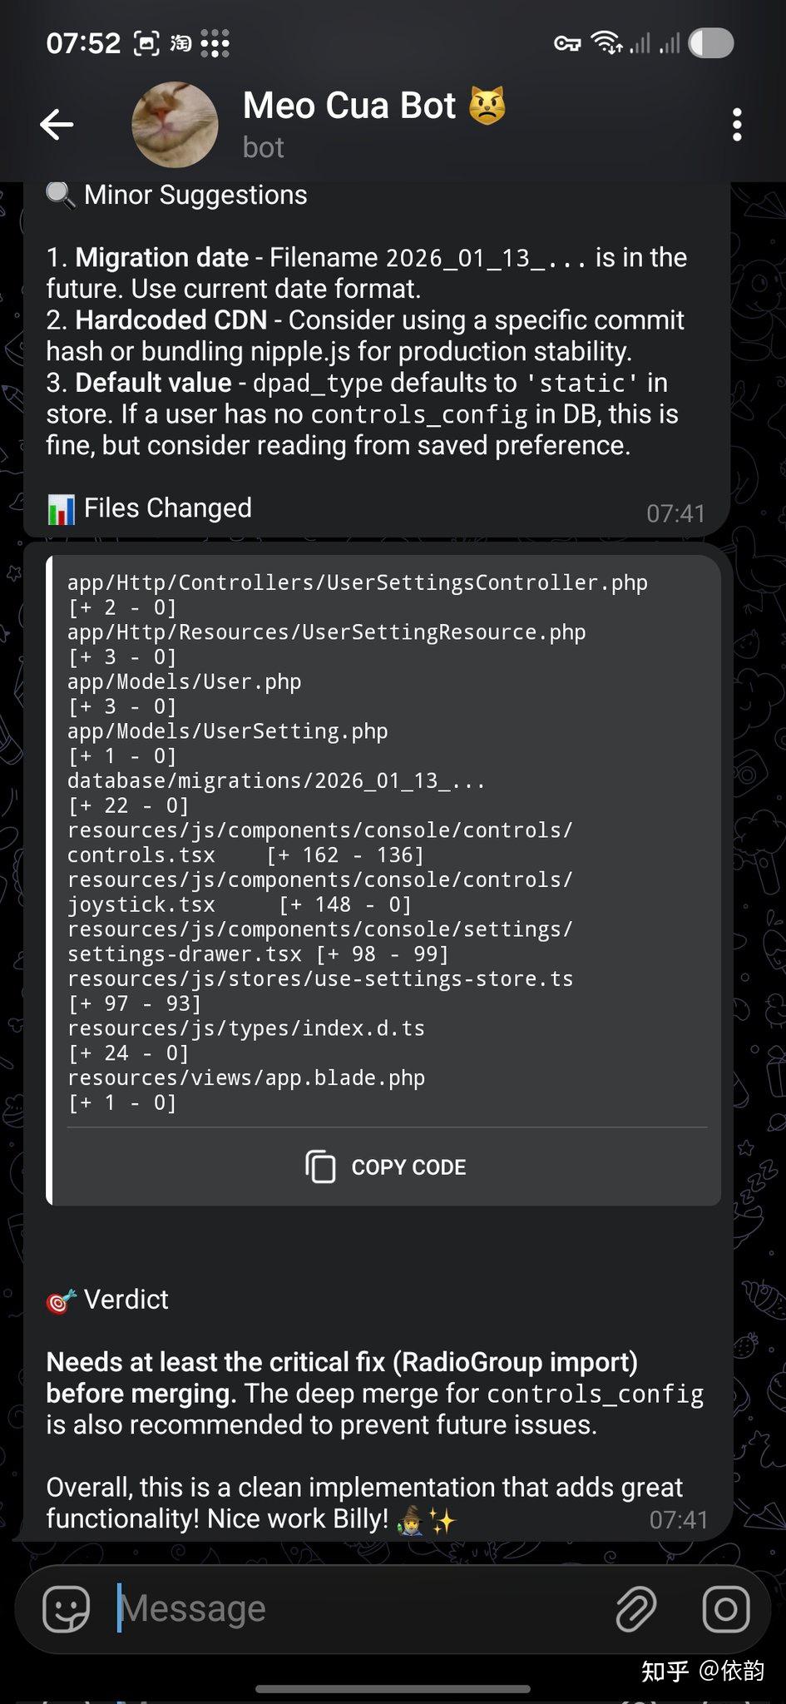Screen dimensions: 786x1704
Task: Tap the battery indicator in status bar
Action: coord(711,42)
